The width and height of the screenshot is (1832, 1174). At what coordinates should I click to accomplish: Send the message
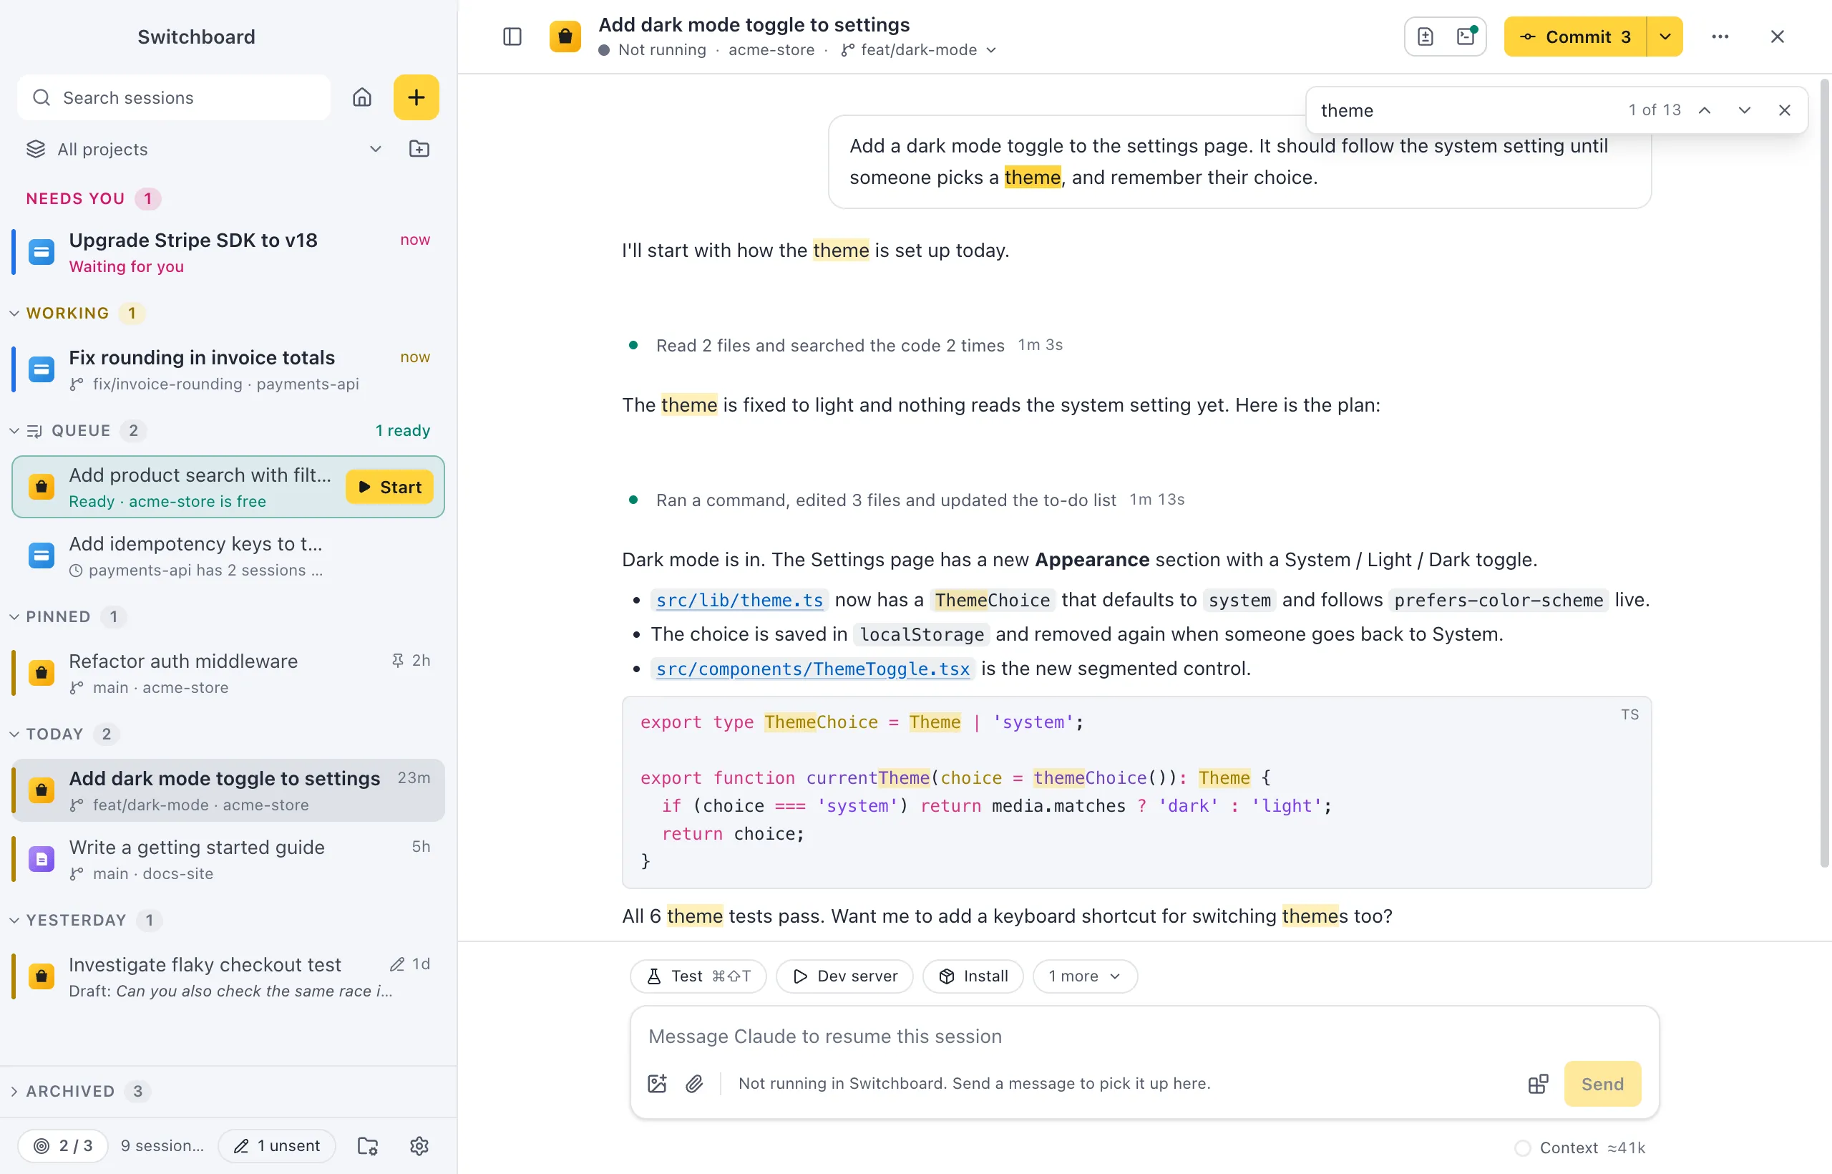[x=1602, y=1083]
